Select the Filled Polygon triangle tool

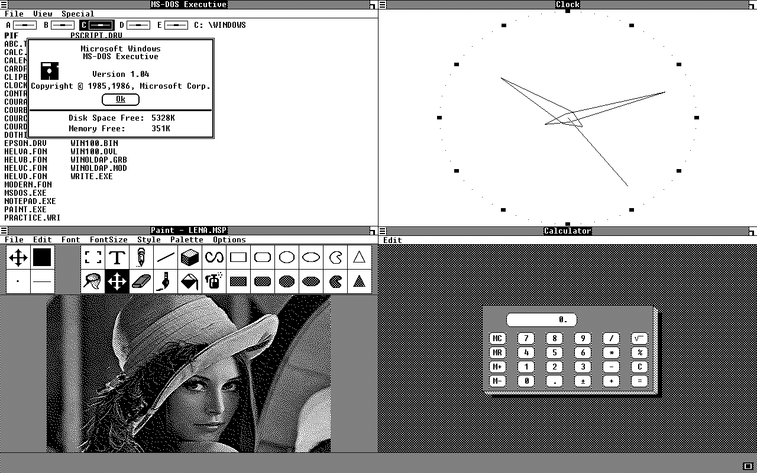[x=360, y=281]
